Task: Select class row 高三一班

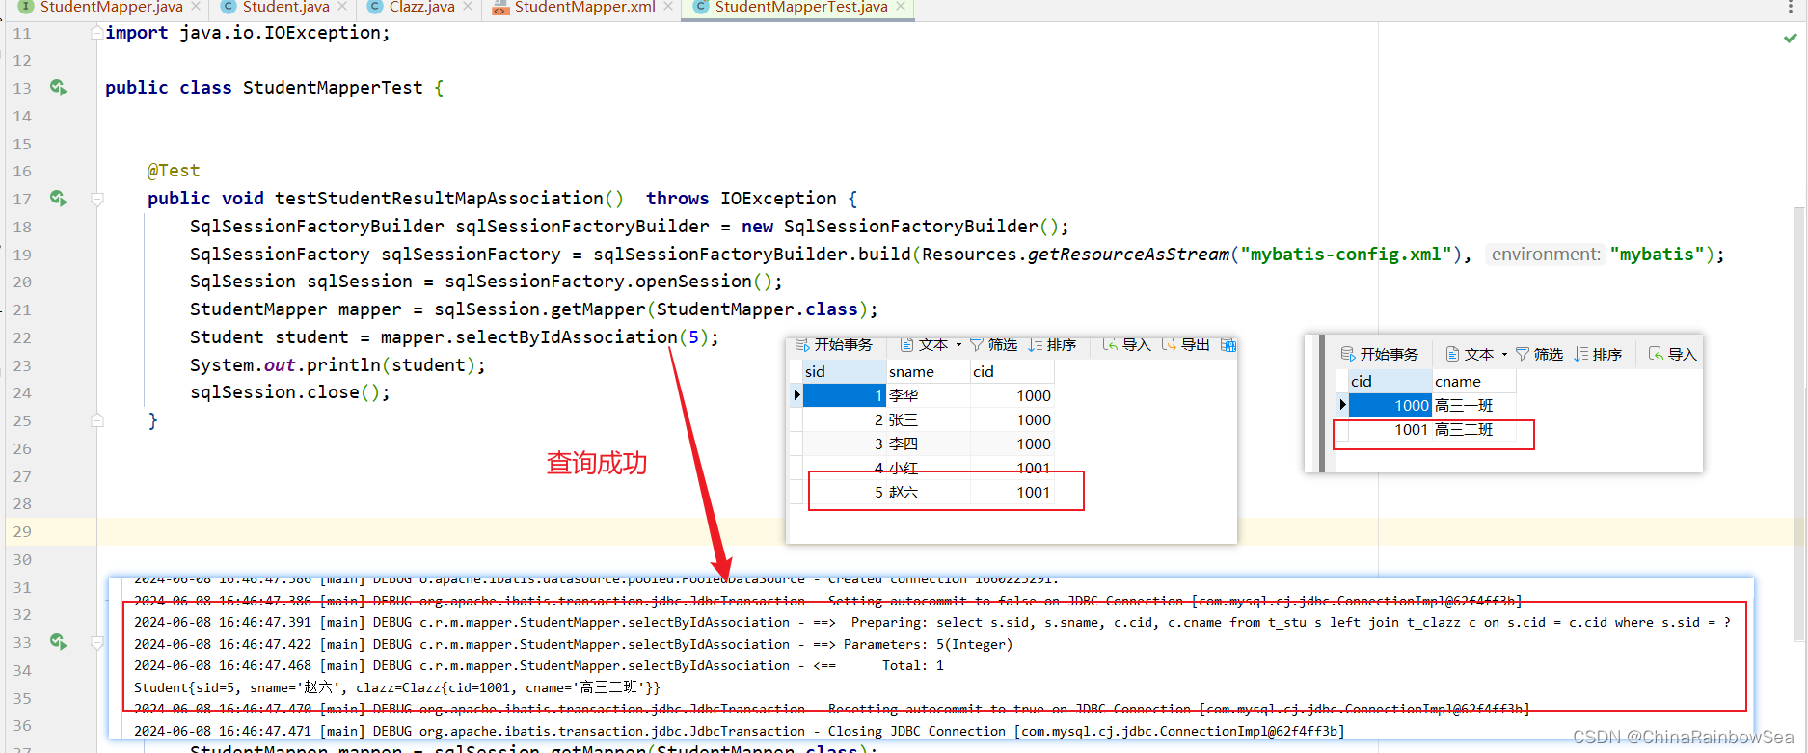Action: click(x=1432, y=405)
